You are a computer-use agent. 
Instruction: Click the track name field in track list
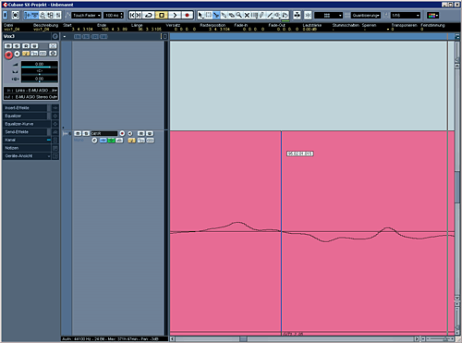pos(104,133)
